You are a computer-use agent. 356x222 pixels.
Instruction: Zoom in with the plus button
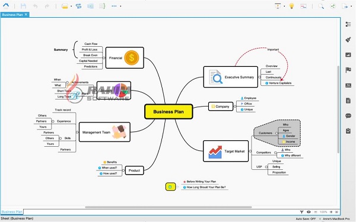[x=331, y=212]
